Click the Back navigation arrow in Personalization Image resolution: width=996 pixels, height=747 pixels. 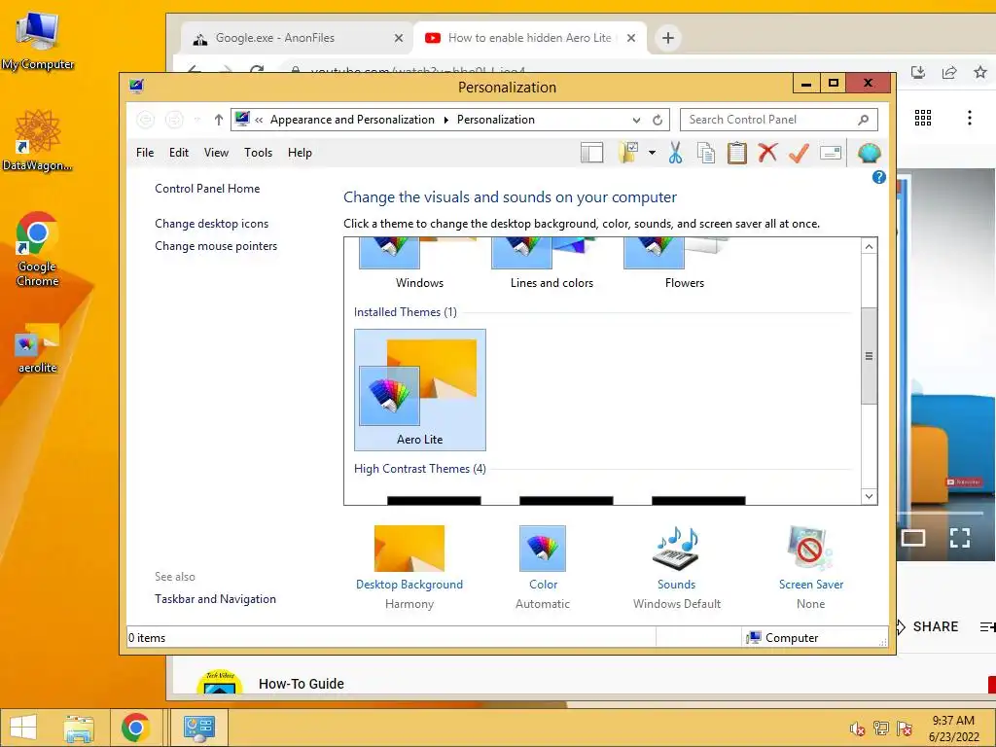(146, 120)
